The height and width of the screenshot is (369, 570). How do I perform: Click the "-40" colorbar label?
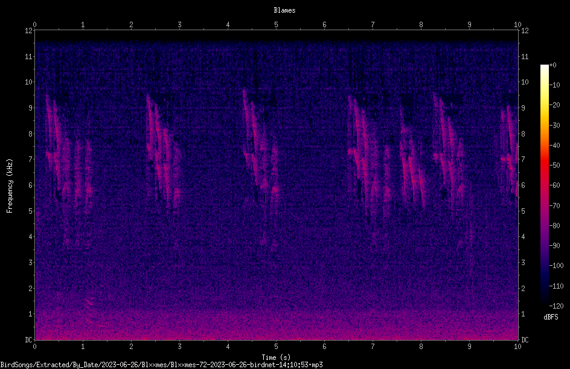click(555, 146)
